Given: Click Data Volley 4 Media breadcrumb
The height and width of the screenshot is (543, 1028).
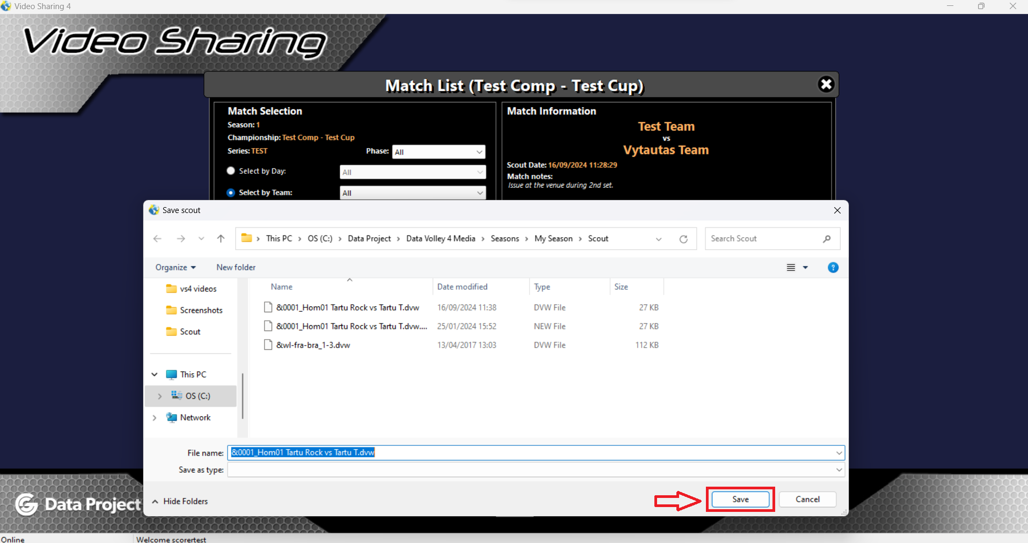Looking at the screenshot, I should pos(441,239).
